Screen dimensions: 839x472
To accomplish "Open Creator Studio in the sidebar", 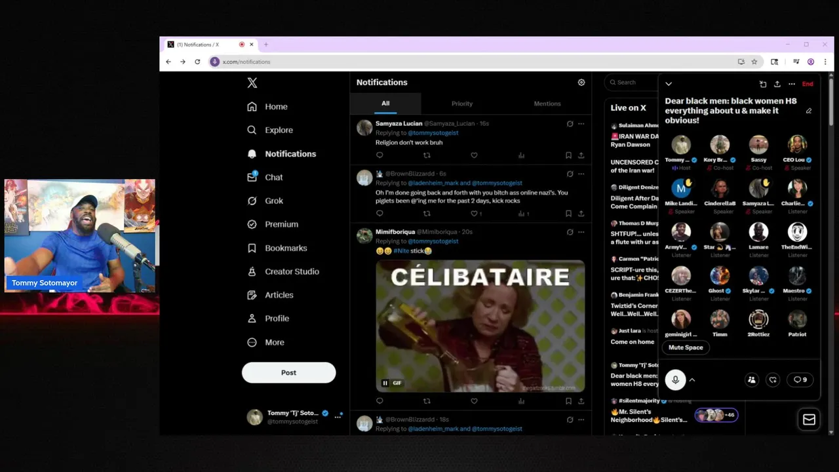I will tap(283, 271).
